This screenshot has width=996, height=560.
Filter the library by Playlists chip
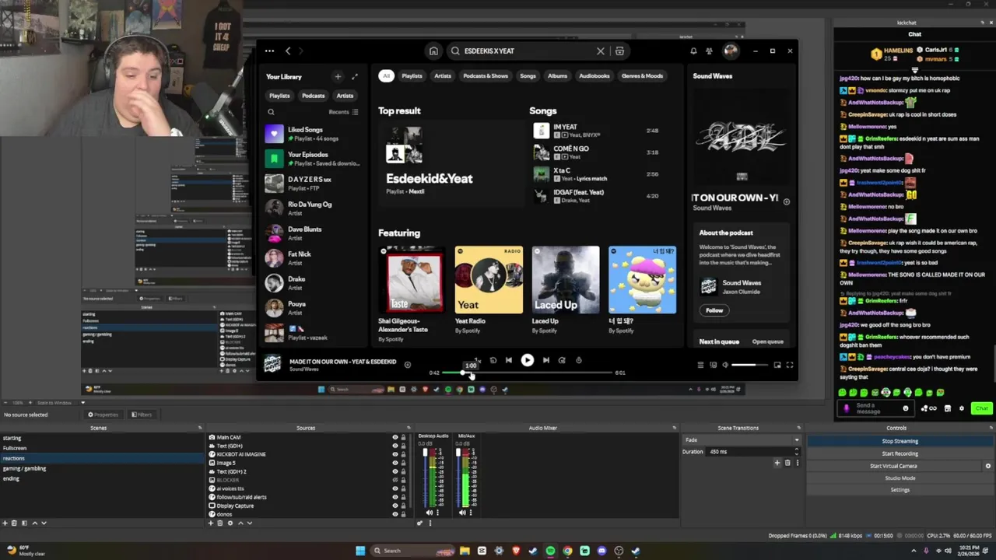click(x=279, y=96)
